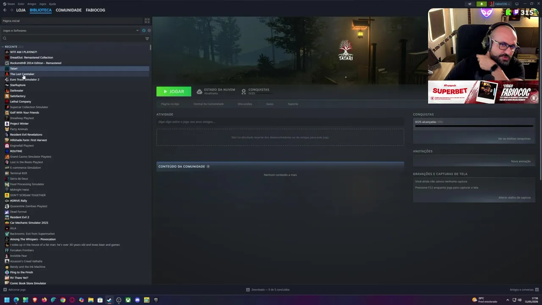Click the game list scrollbar

click(x=150, y=47)
